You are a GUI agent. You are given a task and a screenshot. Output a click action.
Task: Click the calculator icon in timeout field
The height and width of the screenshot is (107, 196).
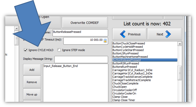pyautogui.click(x=105, y=41)
